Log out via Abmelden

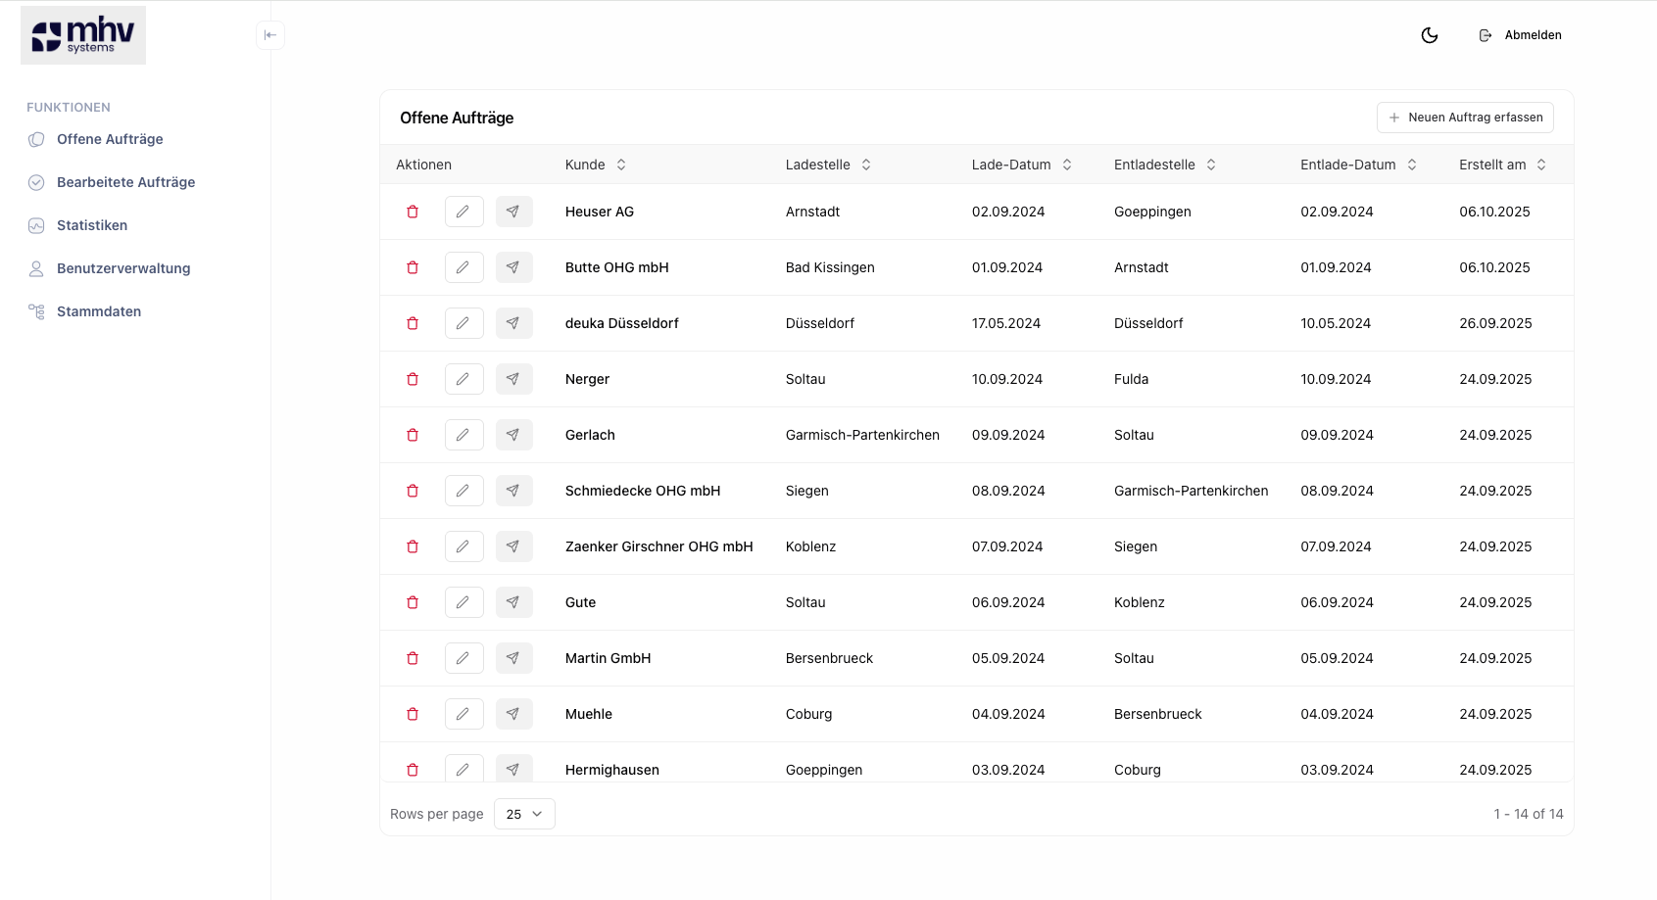pos(1521,35)
